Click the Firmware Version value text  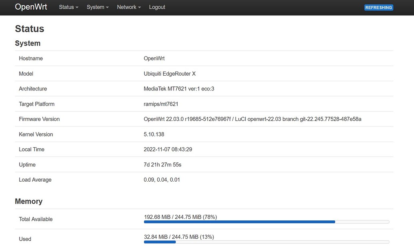coord(252,119)
